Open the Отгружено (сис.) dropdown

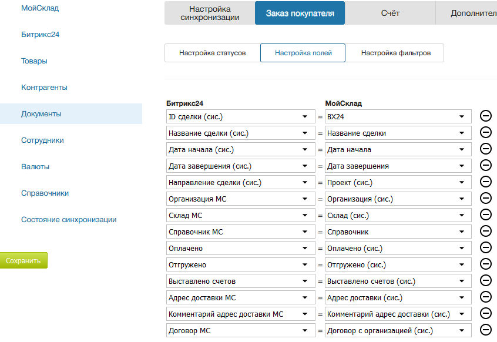click(398, 264)
